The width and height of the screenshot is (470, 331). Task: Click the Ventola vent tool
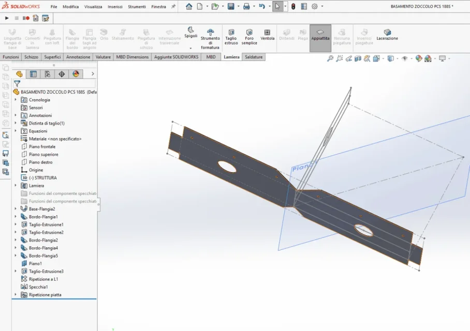point(268,35)
